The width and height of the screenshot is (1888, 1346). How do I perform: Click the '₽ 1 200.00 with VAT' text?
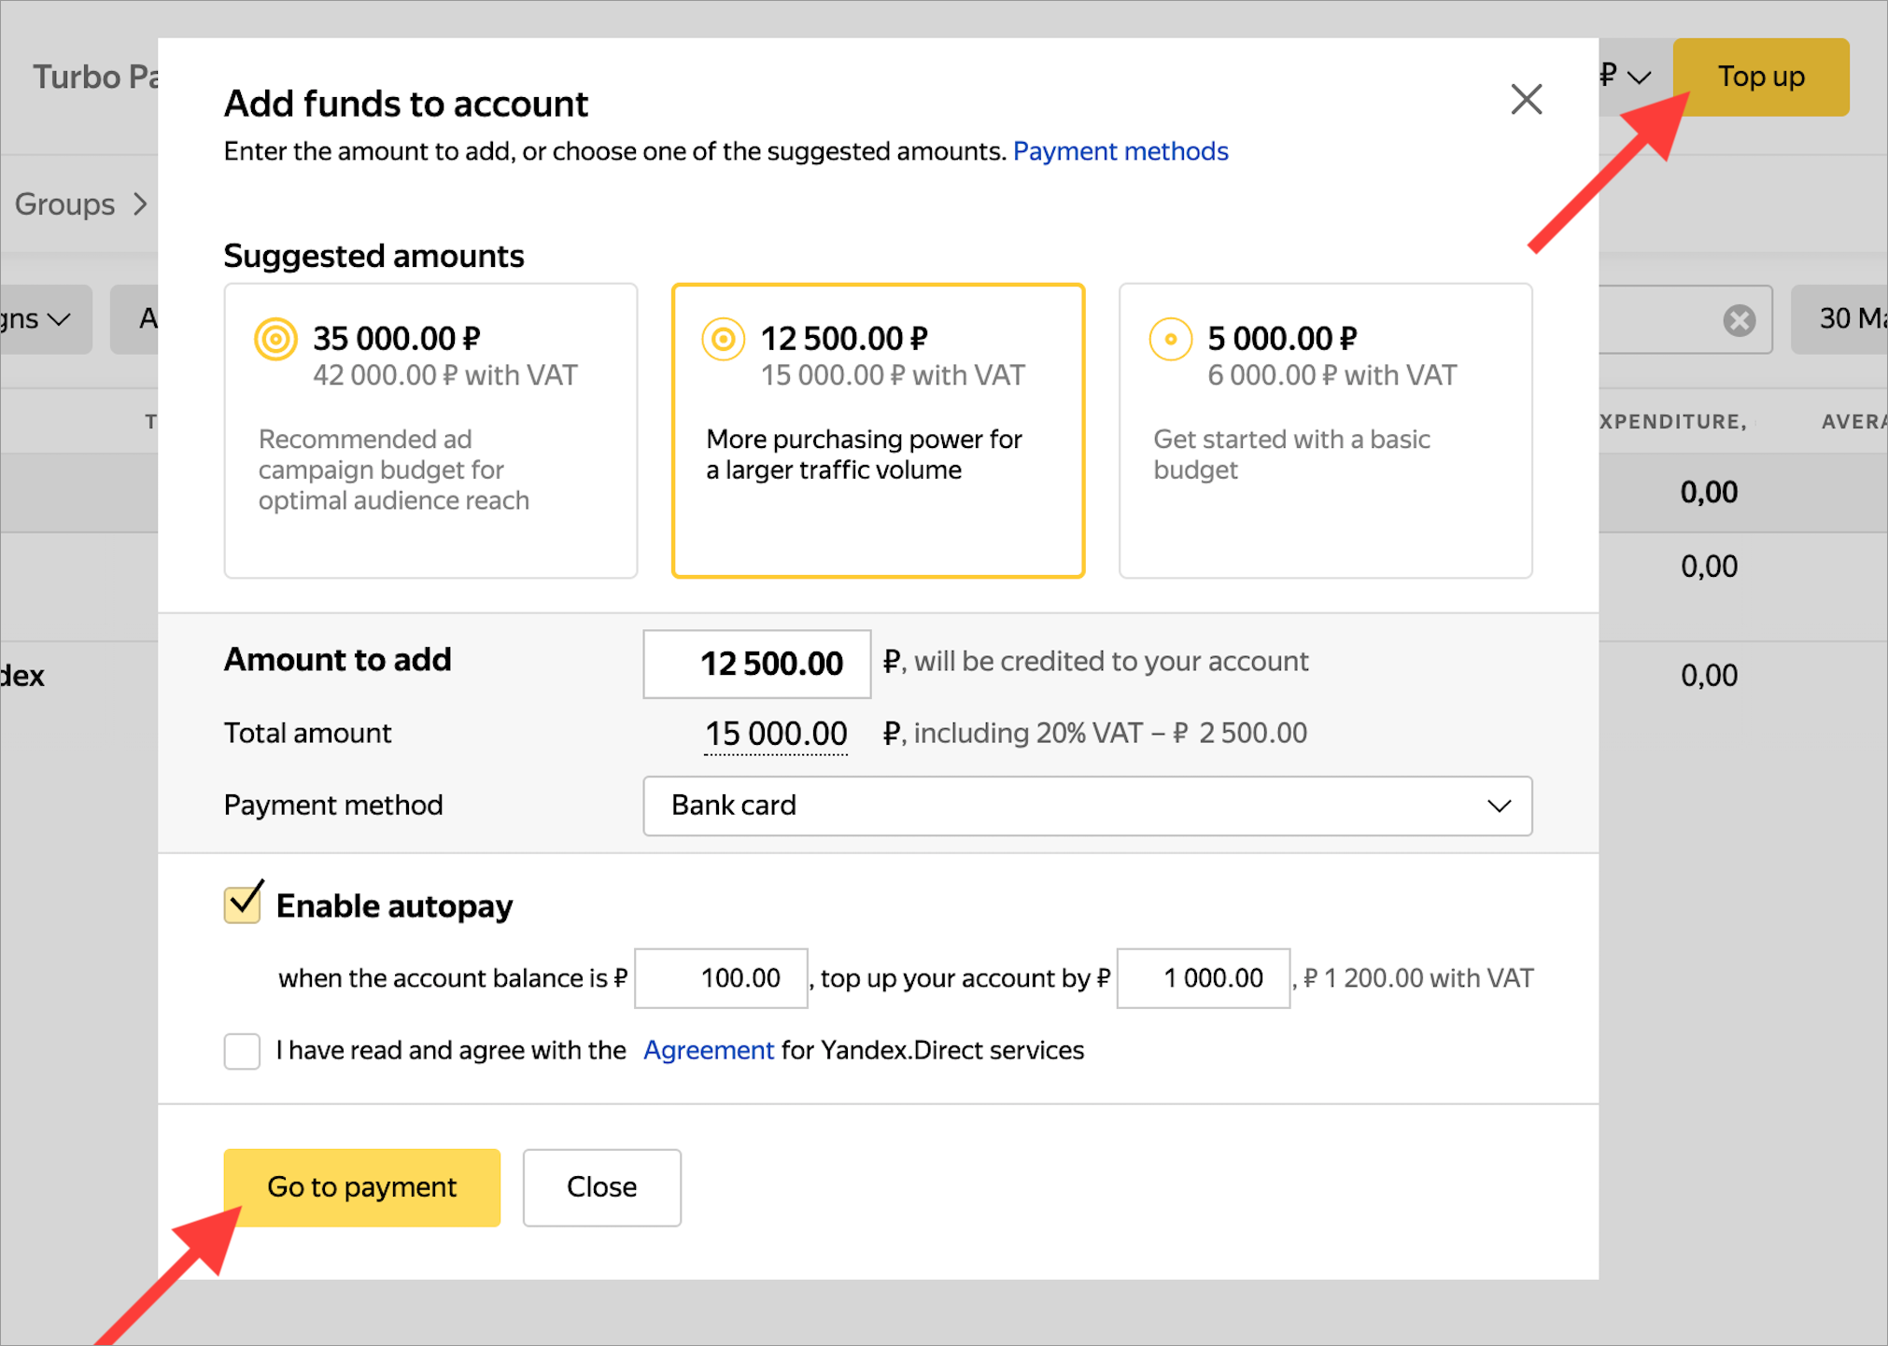[1418, 978]
